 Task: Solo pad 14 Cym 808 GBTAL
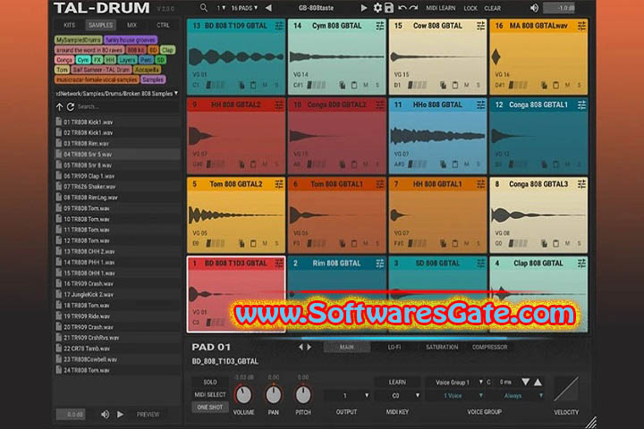[377, 85]
